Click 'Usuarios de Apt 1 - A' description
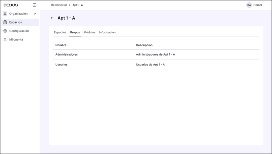The image size is (272, 154). click(x=150, y=65)
